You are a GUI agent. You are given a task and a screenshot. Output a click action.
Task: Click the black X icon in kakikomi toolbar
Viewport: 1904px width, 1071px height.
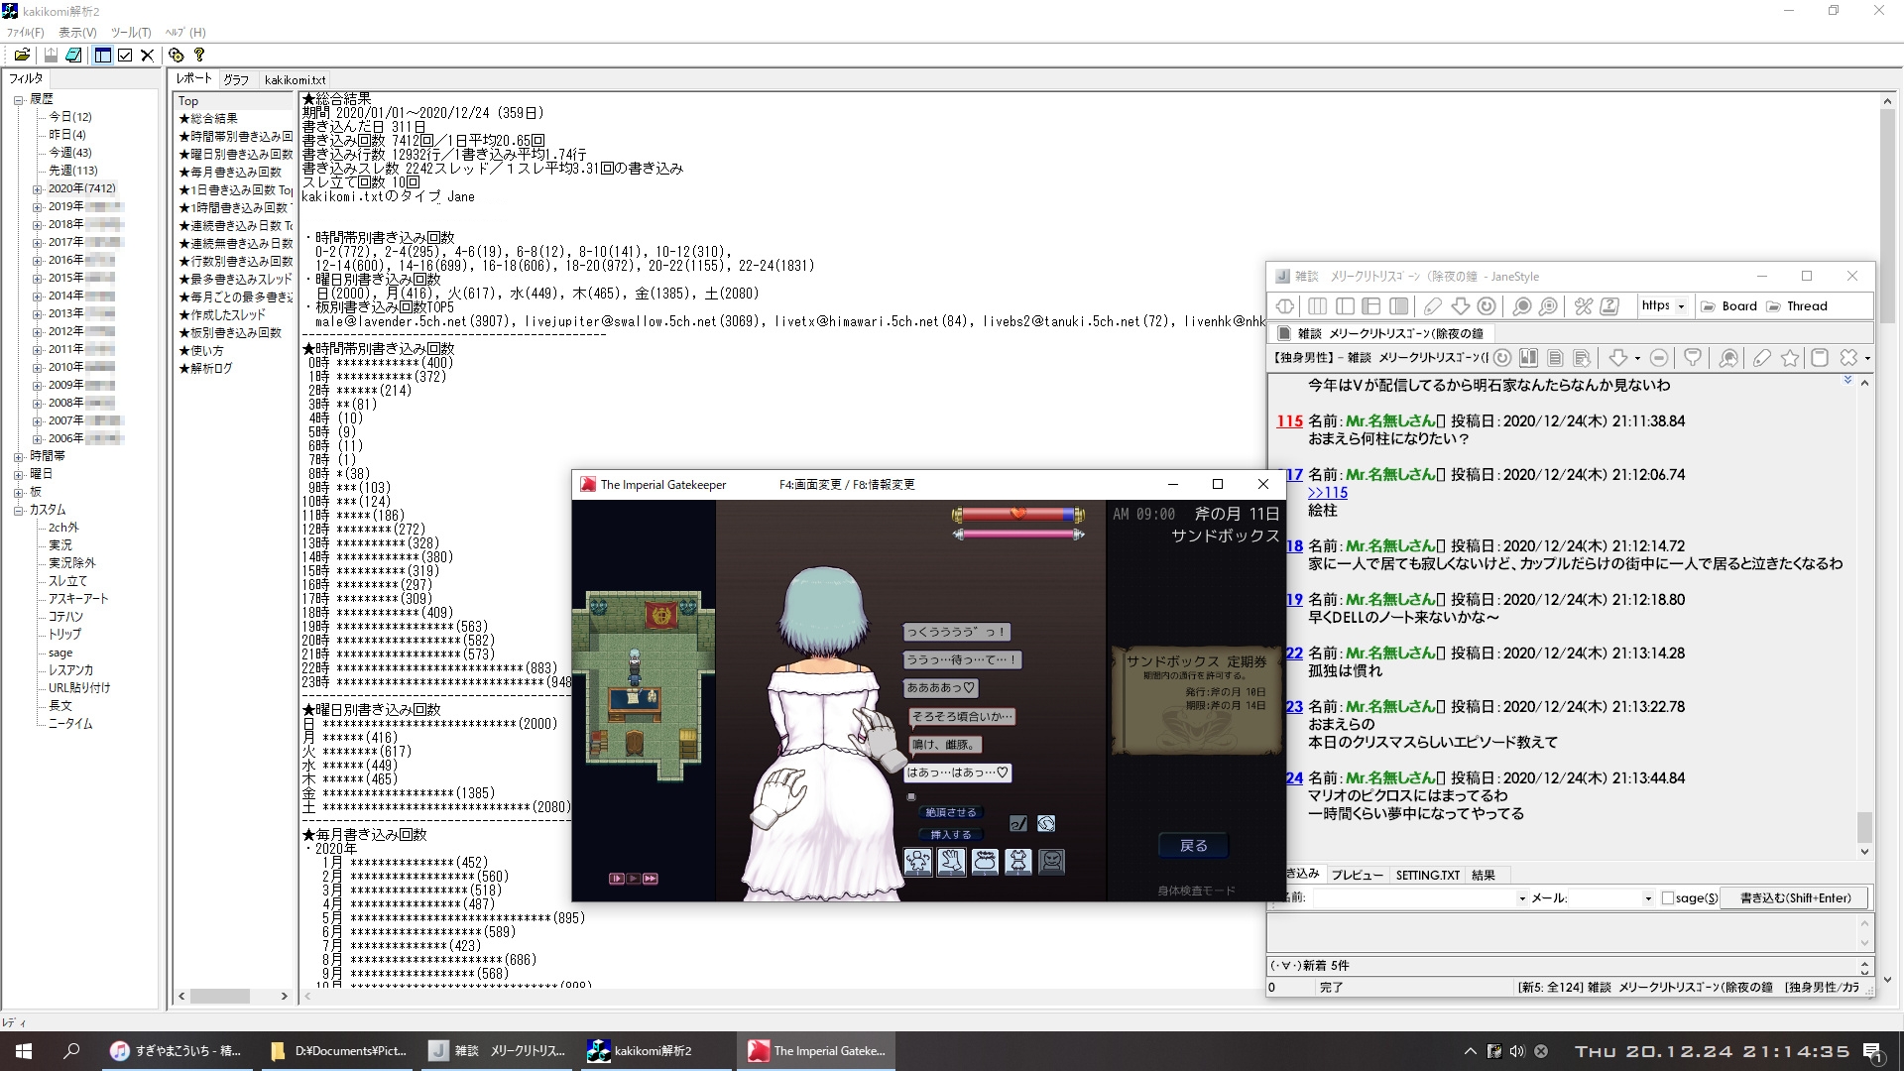[147, 56]
